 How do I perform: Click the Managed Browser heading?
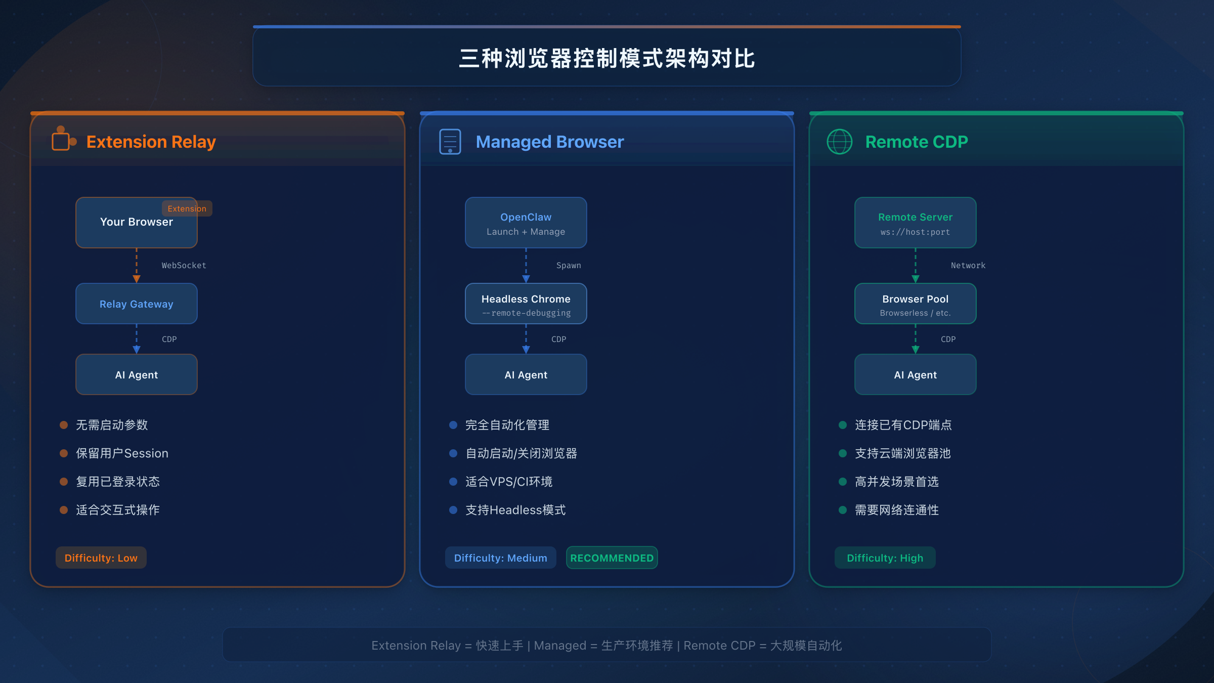550,142
